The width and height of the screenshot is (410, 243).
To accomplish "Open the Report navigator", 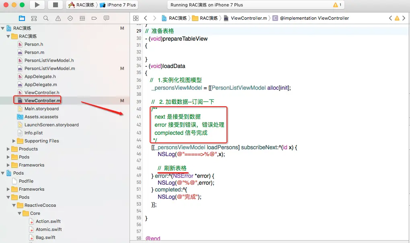I will click(x=106, y=19).
